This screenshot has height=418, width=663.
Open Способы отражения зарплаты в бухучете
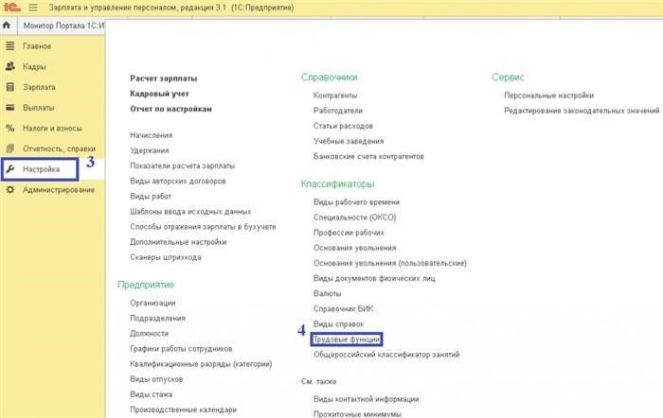203,226
